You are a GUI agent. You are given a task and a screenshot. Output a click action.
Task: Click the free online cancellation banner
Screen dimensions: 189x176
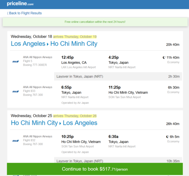95,22
